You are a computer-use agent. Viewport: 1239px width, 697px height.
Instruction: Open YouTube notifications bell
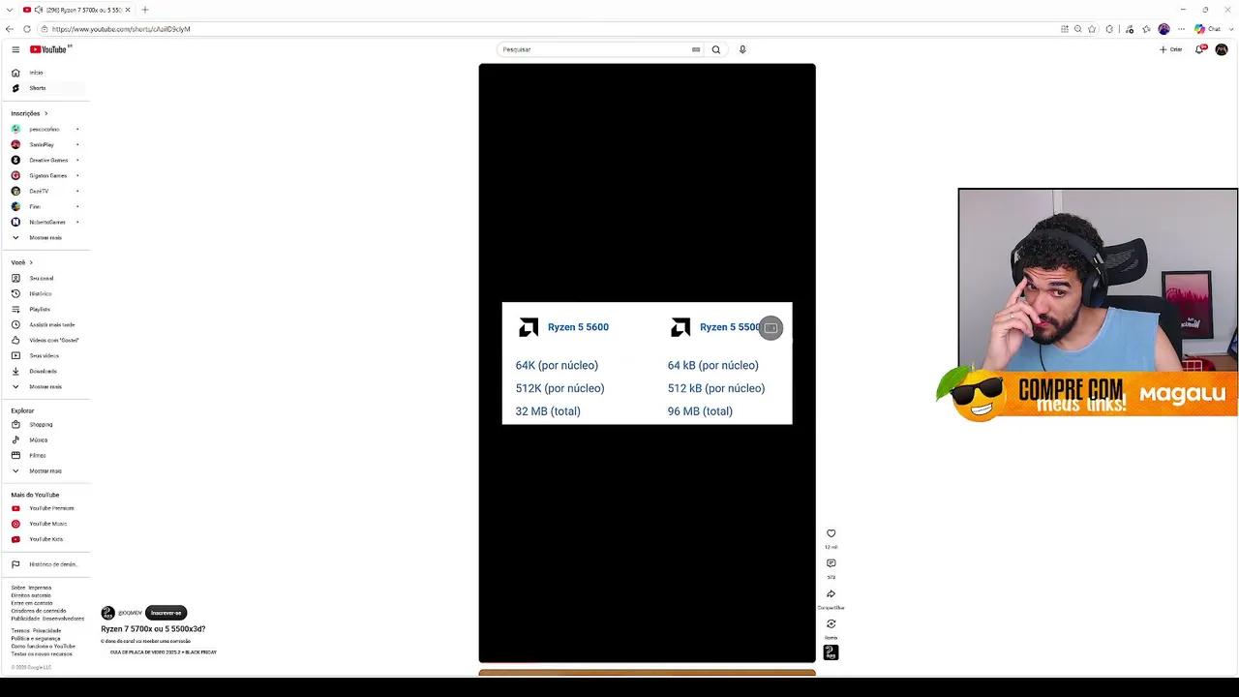pyautogui.click(x=1200, y=49)
